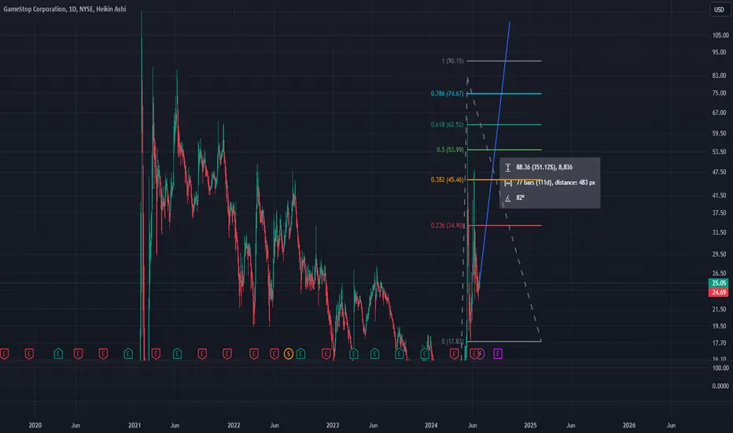
Task: Click 83.00 on the price axis
Action: click(x=719, y=76)
